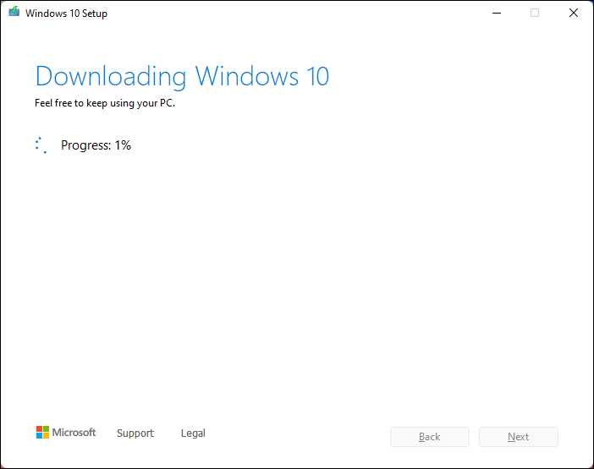Click the "Downloading Windows 10" heading
594x469 pixels.
(182, 77)
